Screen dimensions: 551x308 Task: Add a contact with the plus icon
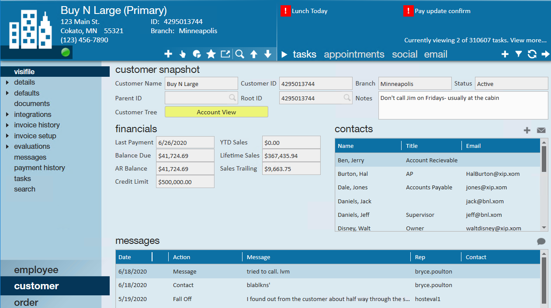527,130
